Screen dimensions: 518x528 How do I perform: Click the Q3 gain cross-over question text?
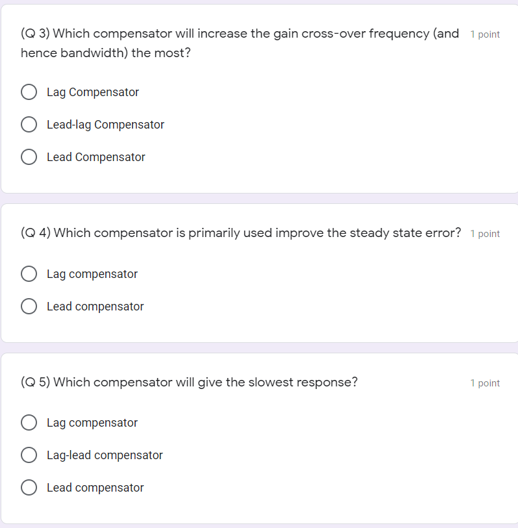pos(240,43)
